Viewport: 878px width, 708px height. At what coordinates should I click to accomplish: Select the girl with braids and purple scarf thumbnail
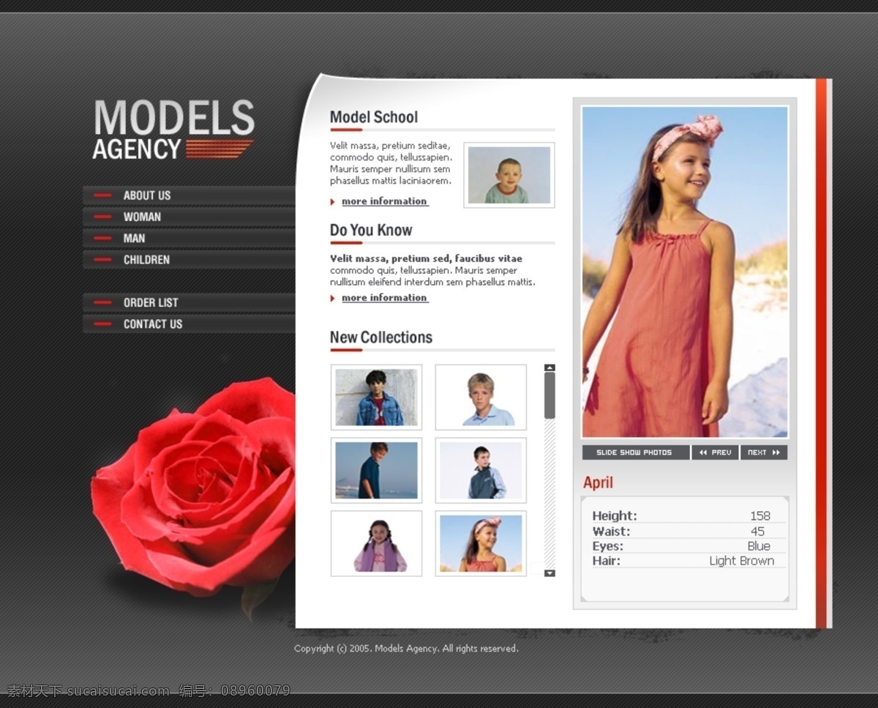click(376, 543)
